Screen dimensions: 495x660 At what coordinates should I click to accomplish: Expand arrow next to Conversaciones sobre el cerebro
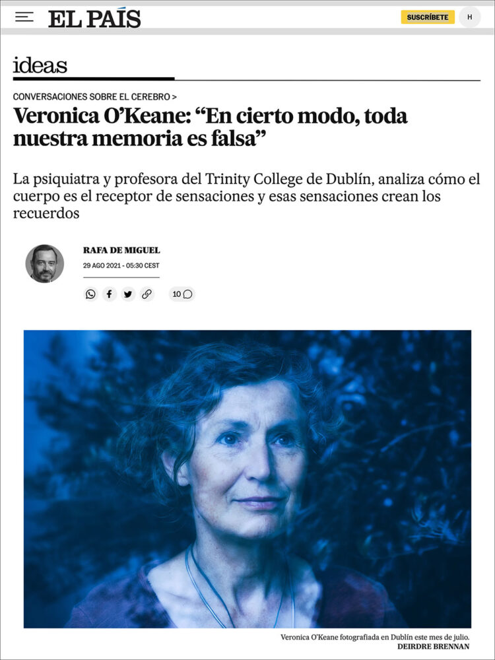[174, 97]
